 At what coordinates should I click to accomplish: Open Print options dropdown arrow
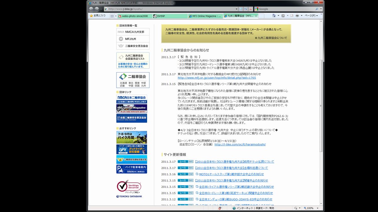point(301,15)
